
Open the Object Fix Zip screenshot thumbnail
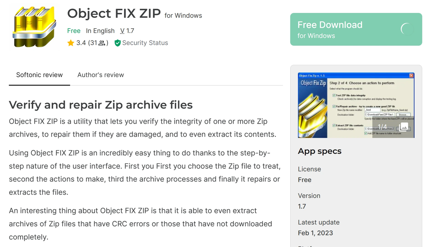[356, 105]
